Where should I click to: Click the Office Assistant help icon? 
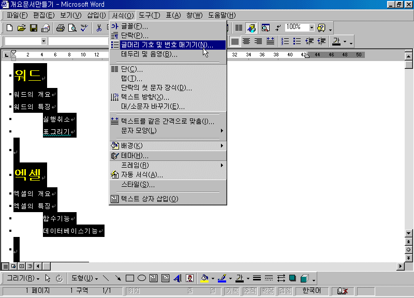point(321,28)
